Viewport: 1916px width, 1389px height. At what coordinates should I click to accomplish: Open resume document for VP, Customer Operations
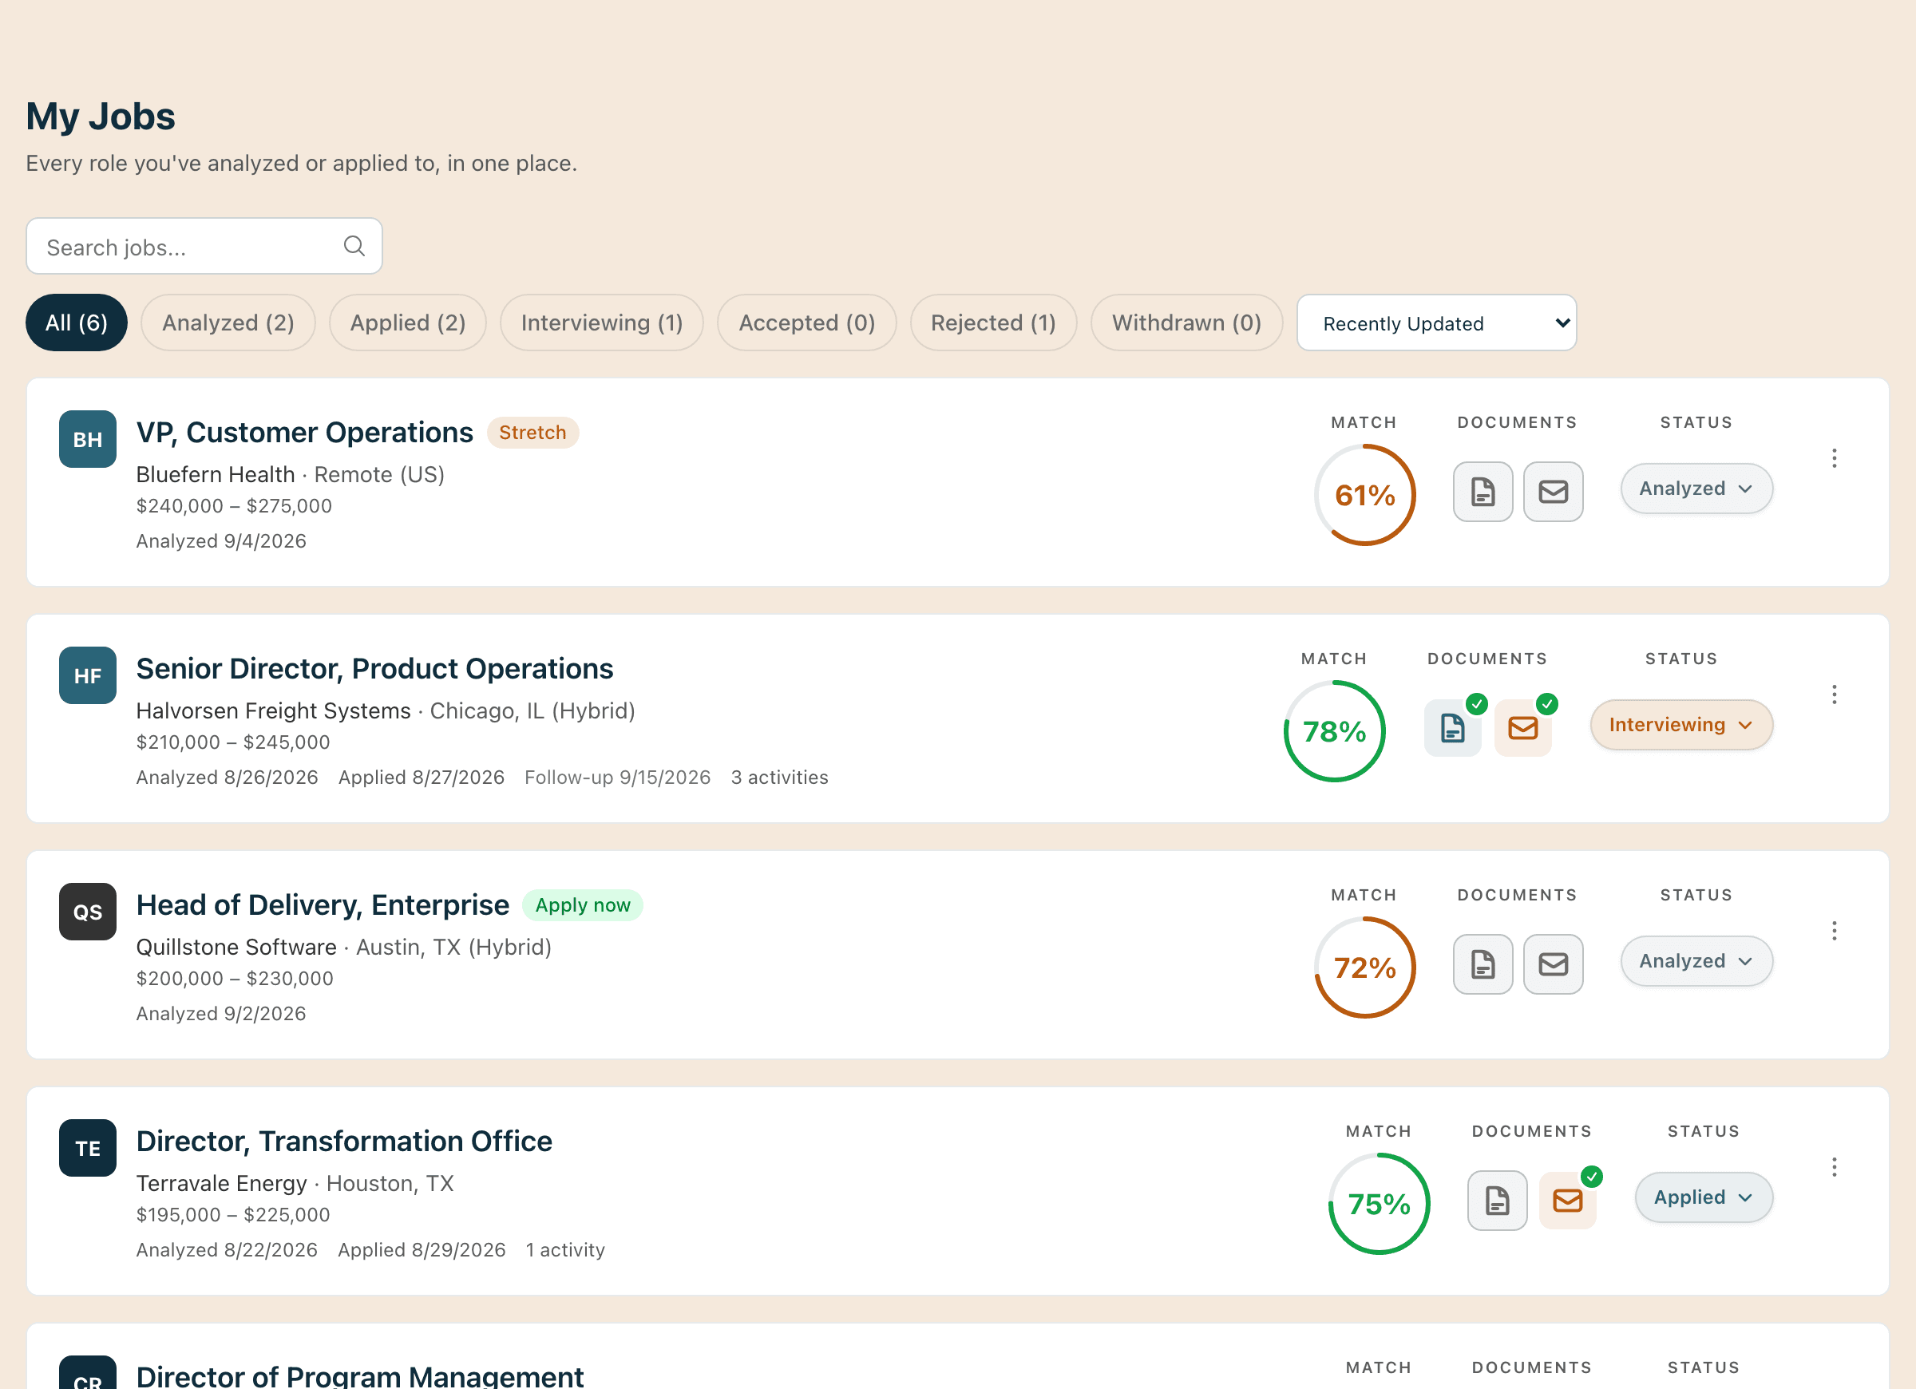1483,492
